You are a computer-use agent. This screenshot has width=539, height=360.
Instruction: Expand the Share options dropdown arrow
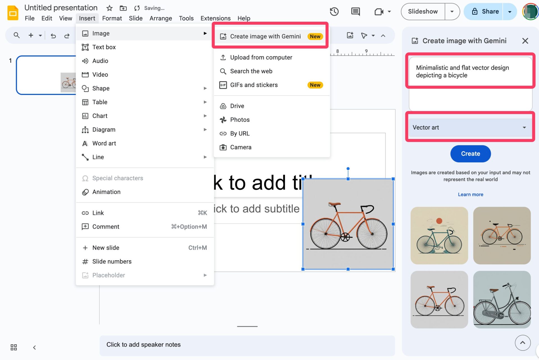click(510, 12)
